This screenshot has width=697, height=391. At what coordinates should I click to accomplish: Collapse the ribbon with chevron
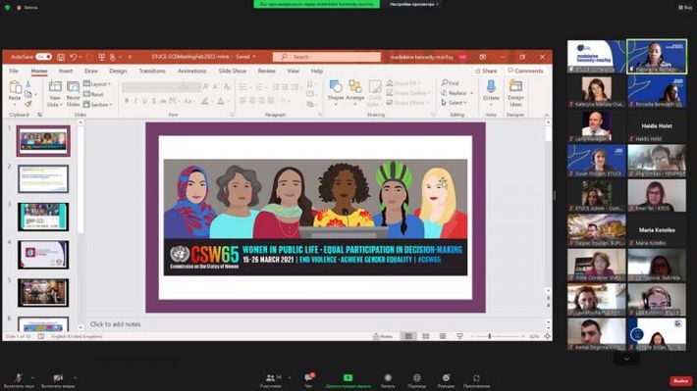tap(546, 115)
